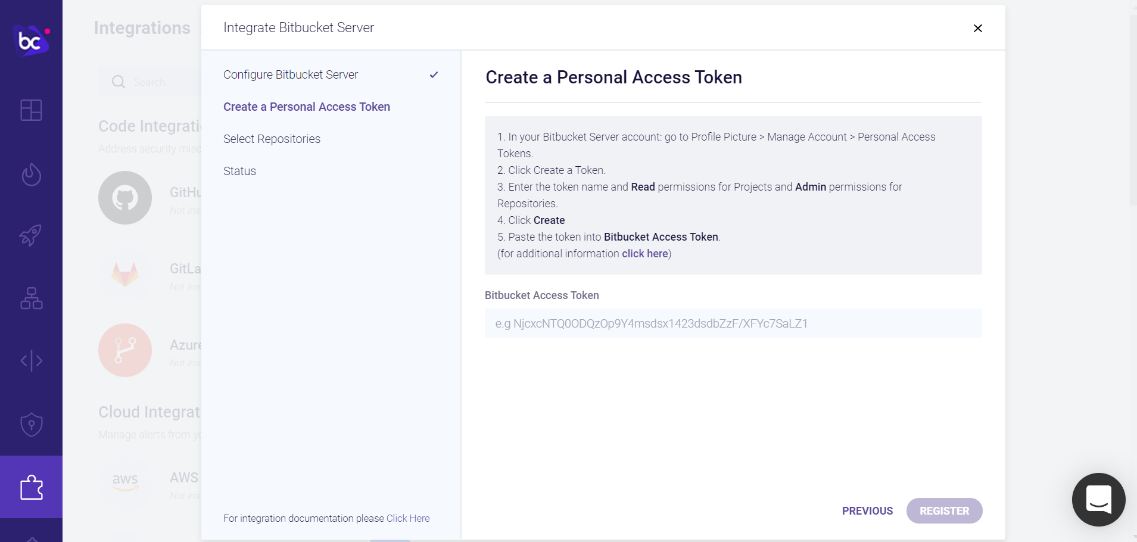Select Create a Personal Access Token step

(x=307, y=107)
